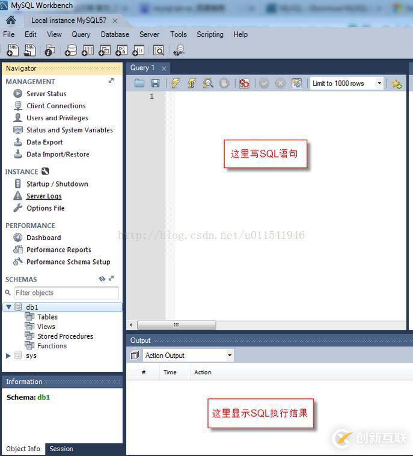This screenshot has width=413, height=456.
Task: Expand the SCHEMAS section with arrow icon
Action: tap(111, 279)
